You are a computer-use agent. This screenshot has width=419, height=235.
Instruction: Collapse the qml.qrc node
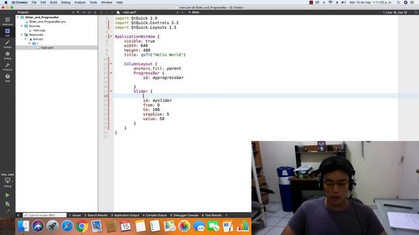(26, 39)
